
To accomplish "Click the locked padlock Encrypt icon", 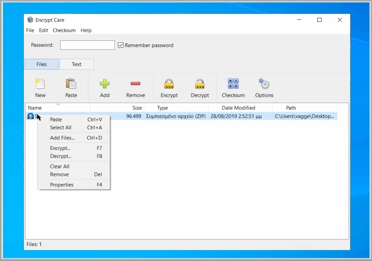I will tap(169, 84).
